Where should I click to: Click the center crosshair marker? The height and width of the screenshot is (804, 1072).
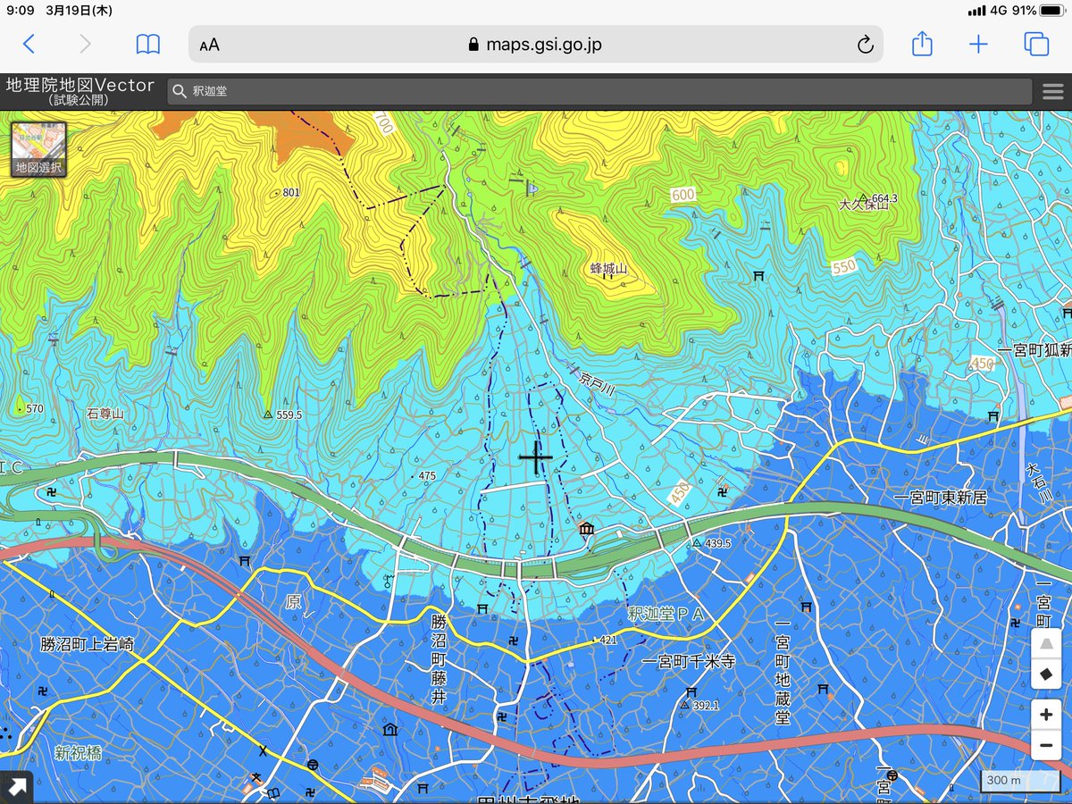[536, 457]
